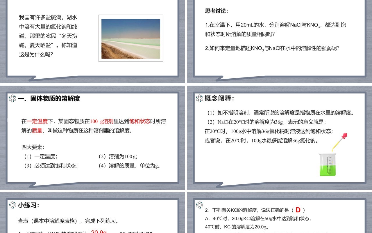Click the green liquid beaker image
Viewport: 372px width, 233px height.
328,165
